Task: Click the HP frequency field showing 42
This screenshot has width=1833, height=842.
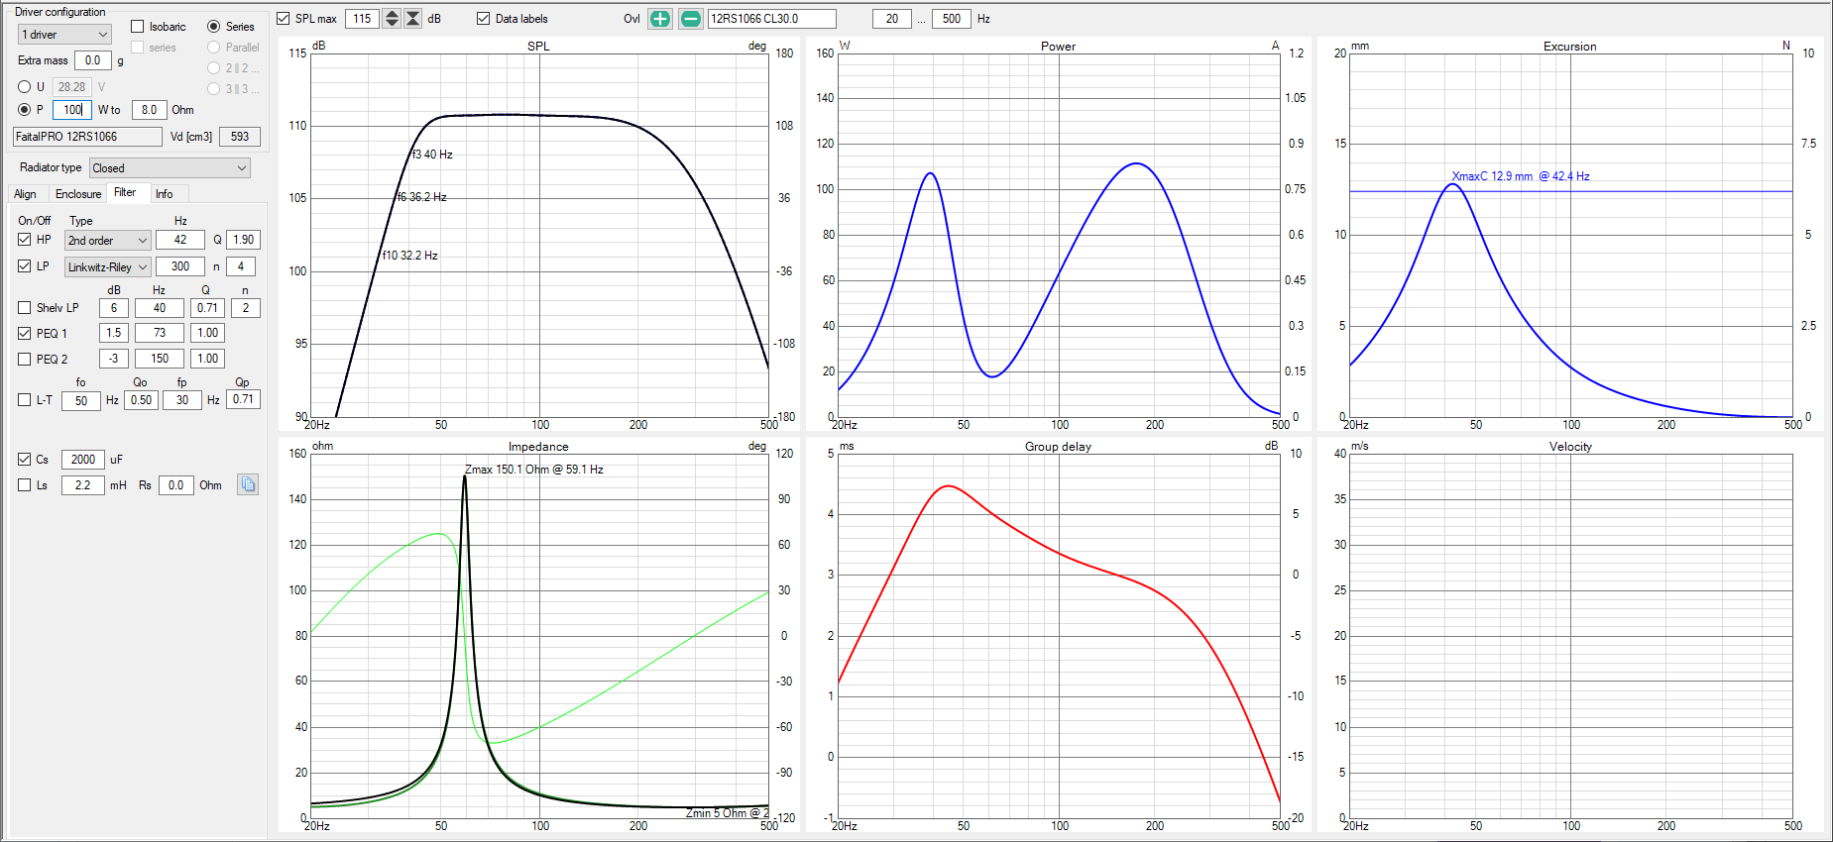Action: click(180, 240)
